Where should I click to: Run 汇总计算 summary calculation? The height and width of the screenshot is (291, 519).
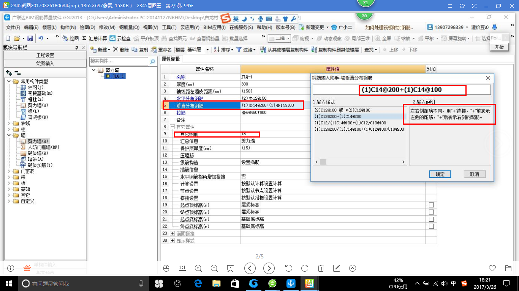click(95, 39)
